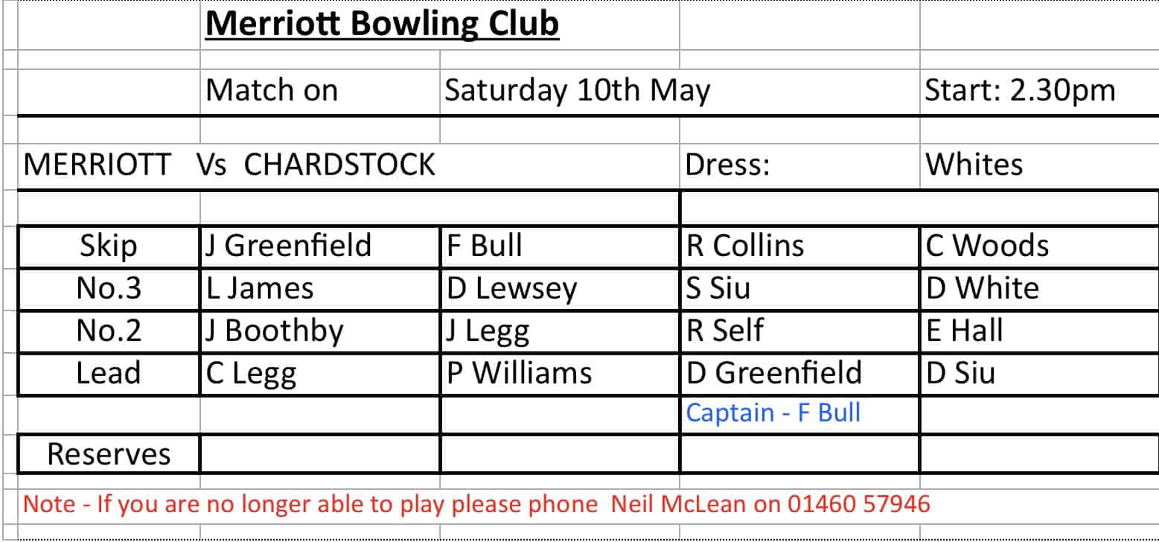
Task: Click the 'Whites' dress code cell
Action: point(974,165)
